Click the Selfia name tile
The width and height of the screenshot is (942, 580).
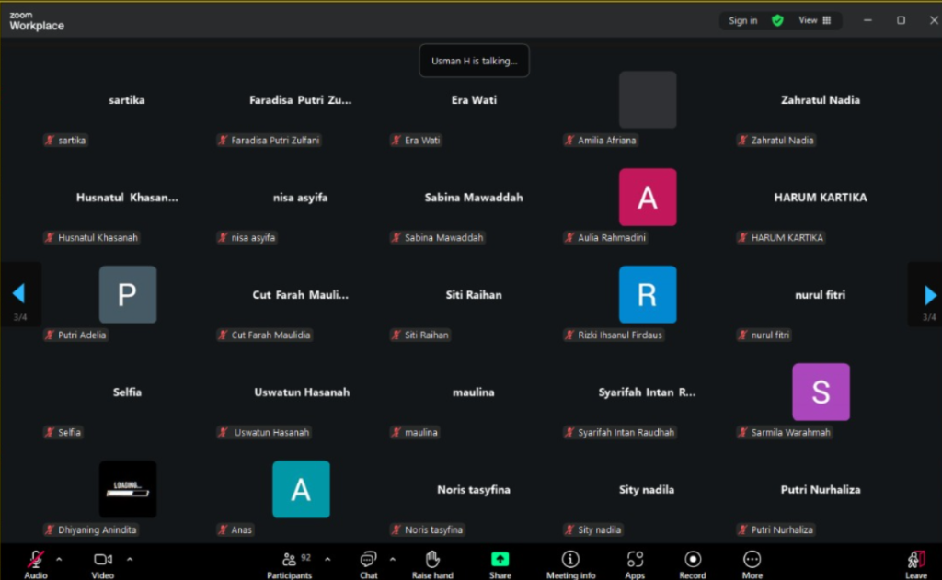point(127,392)
